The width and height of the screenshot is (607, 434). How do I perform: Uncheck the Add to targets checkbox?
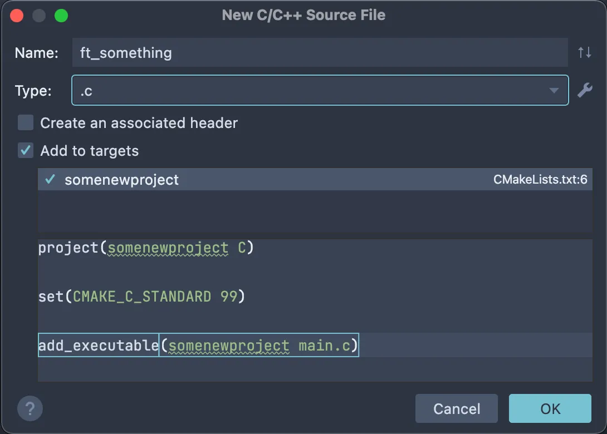[x=26, y=151]
